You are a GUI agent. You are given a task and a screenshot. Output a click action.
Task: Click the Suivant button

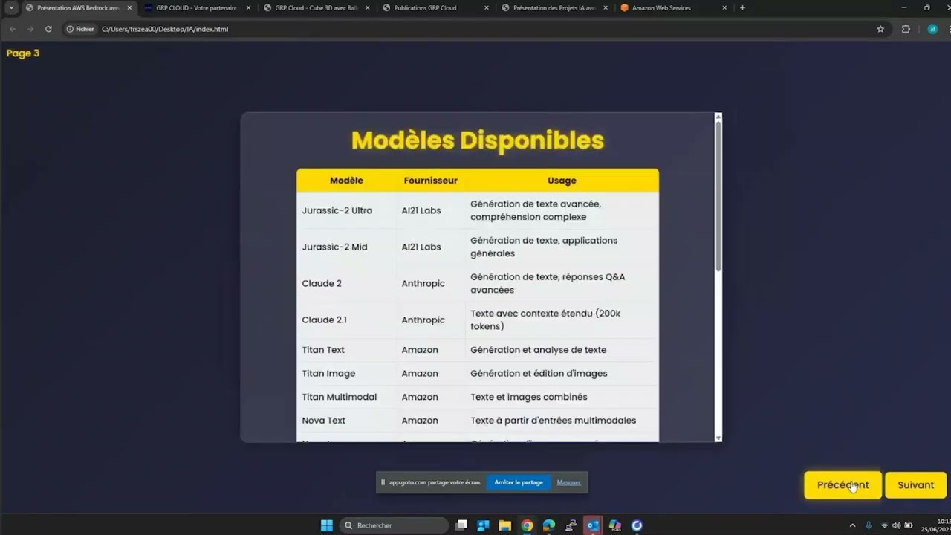click(x=915, y=485)
